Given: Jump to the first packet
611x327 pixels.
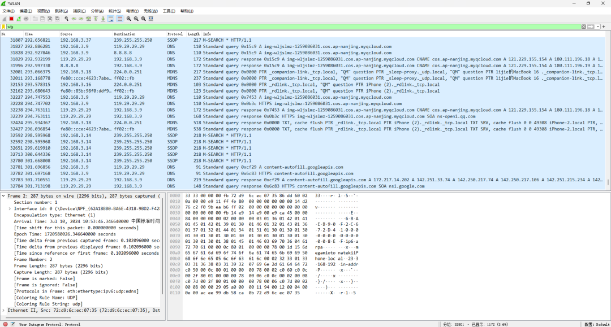Looking at the screenshot, I should coord(96,19).
